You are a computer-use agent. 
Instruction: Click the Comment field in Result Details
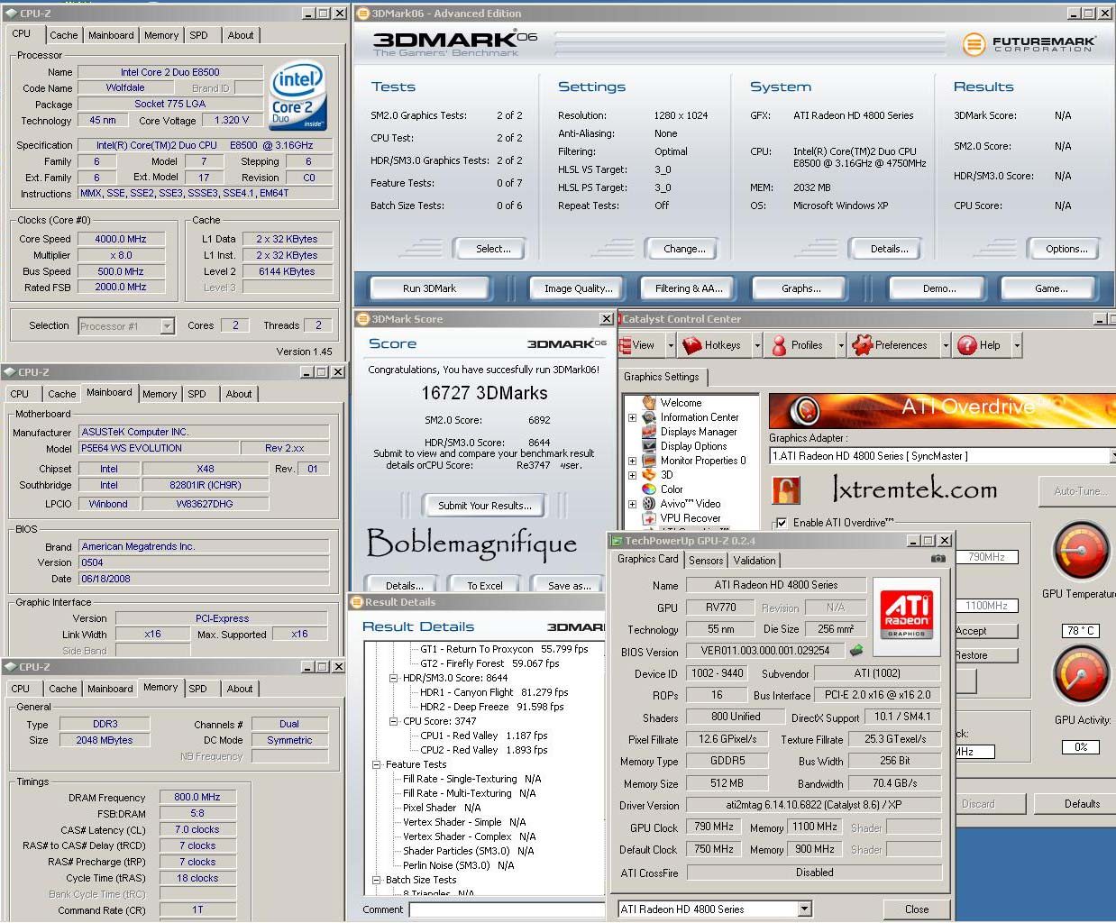(508, 909)
